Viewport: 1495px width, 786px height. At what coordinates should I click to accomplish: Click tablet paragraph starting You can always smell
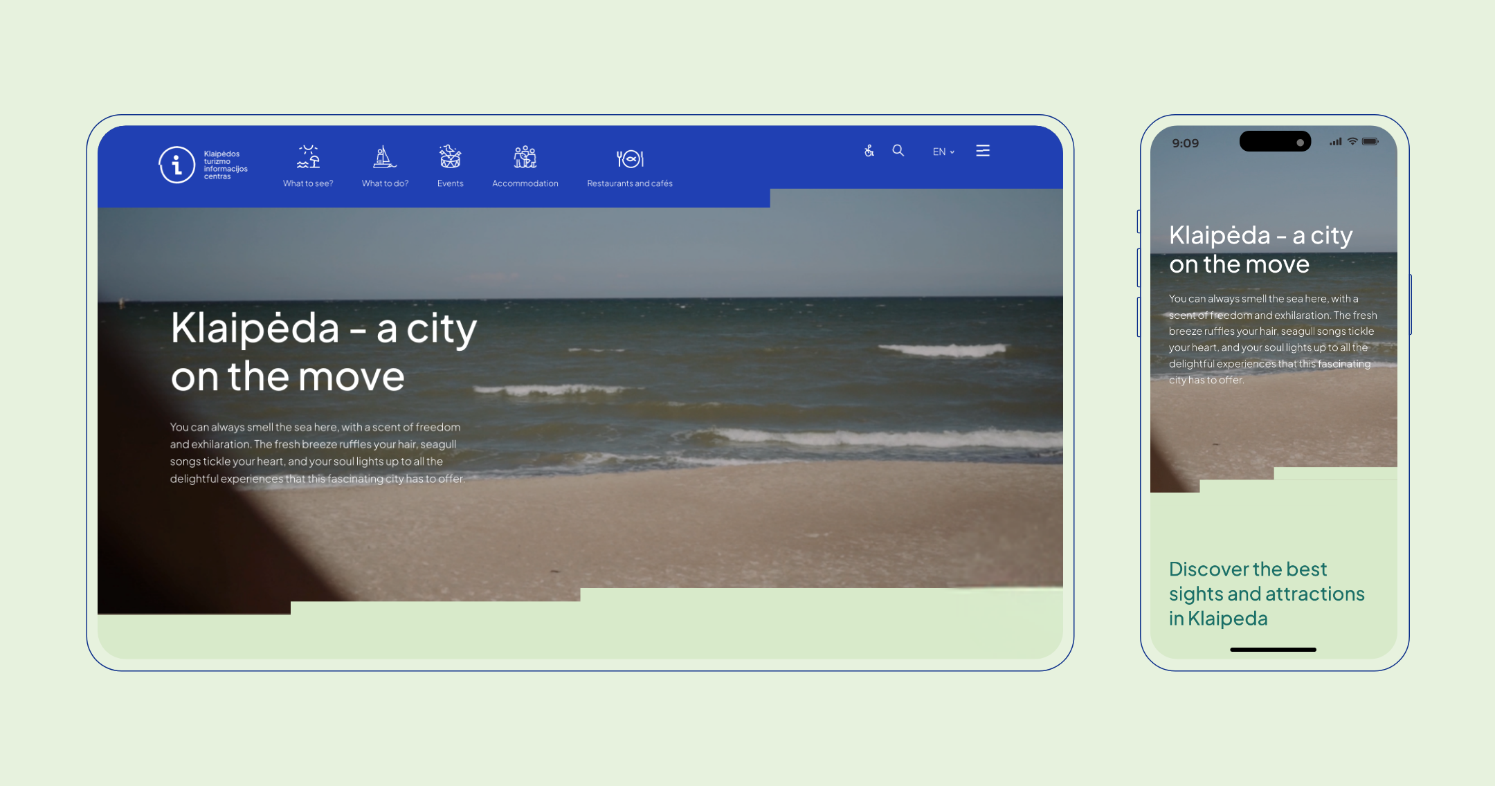coord(318,453)
